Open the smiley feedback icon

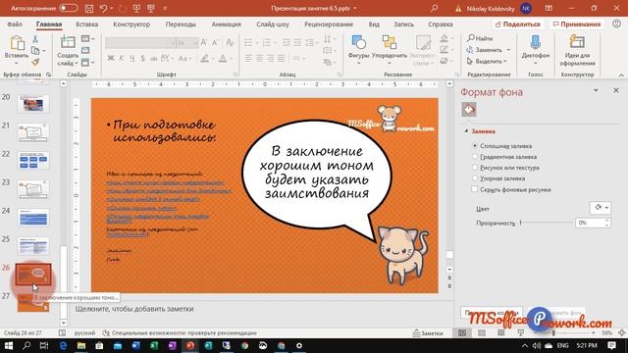[617, 24]
